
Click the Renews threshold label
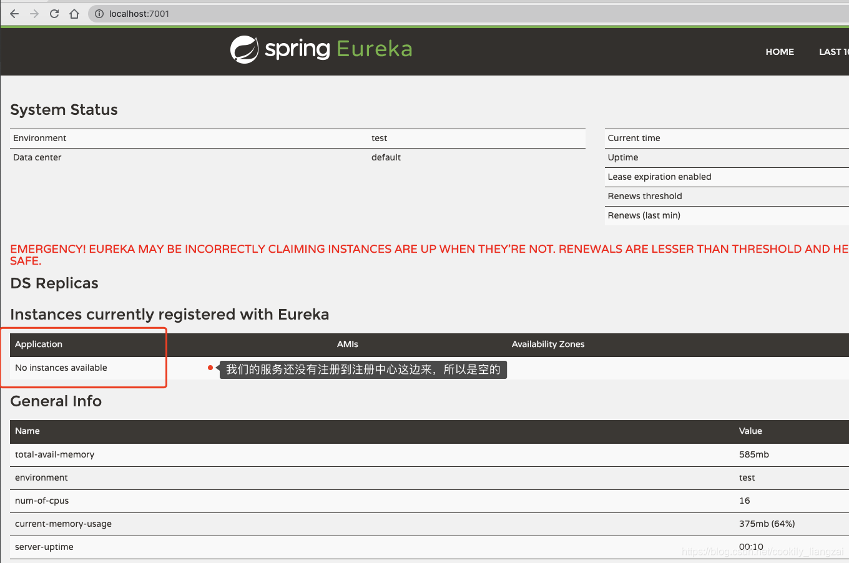tap(645, 196)
